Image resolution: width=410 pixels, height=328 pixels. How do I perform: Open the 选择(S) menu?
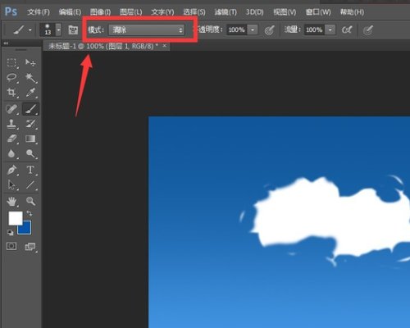click(194, 12)
